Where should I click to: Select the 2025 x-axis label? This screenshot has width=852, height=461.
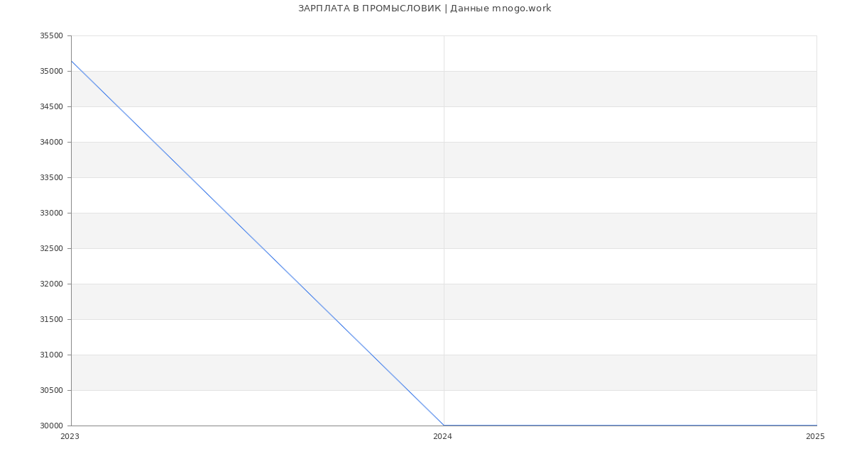point(815,437)
